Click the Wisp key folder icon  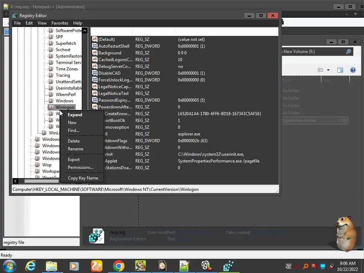click(37, 165)
